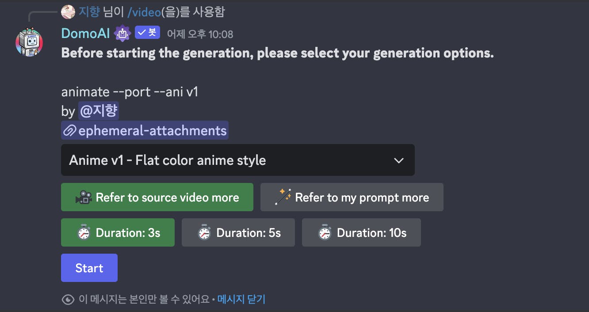Click the stopwatch icon on Duration: 10s
This screenshot has width=589, height=312.
point(325,233)
